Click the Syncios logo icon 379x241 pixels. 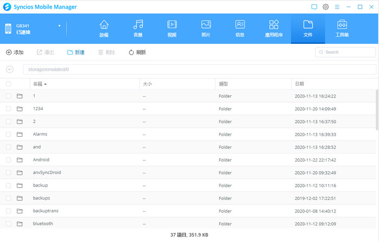point(7,7)
